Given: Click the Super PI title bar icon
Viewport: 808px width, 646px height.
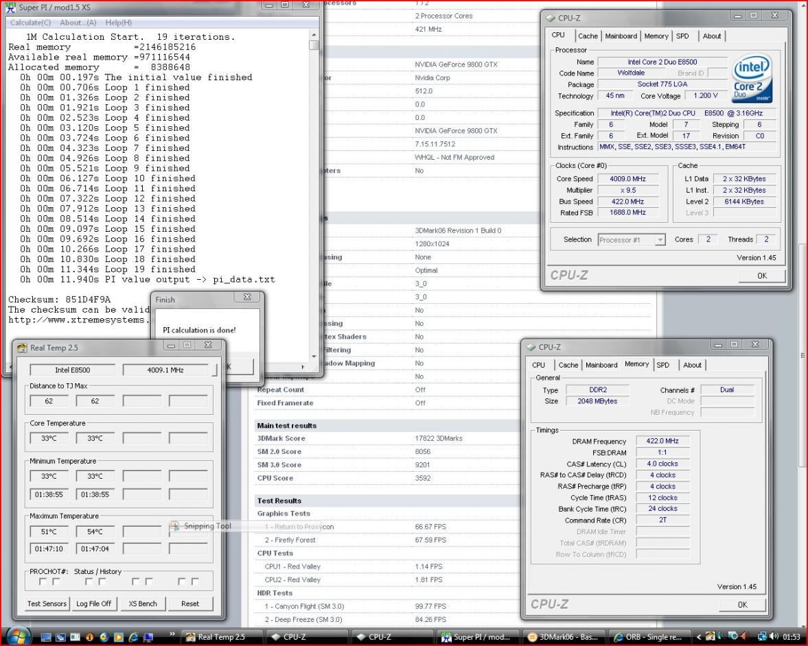Looking at the screenshot, I should [x=10, y=7].
